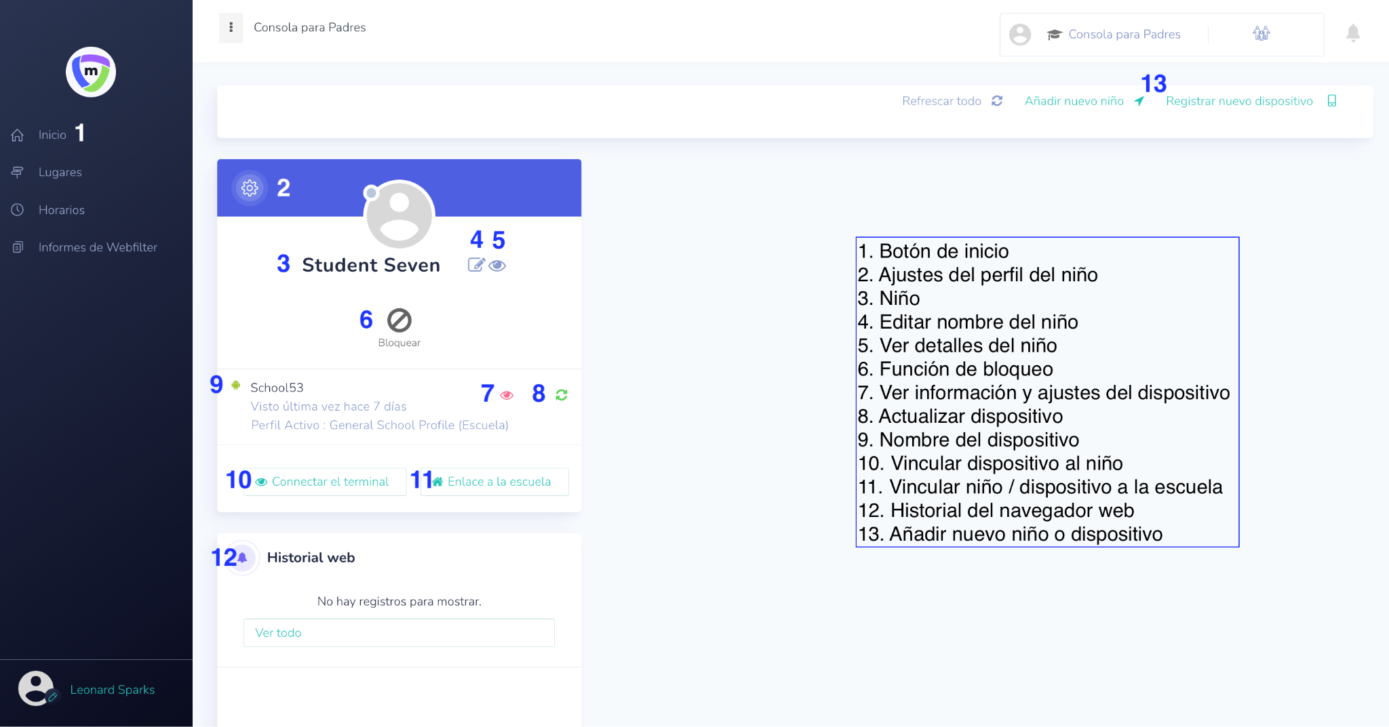Go to Inicio in sidebar
Viewport: 1389px width, 727px height.
point(52,135)
